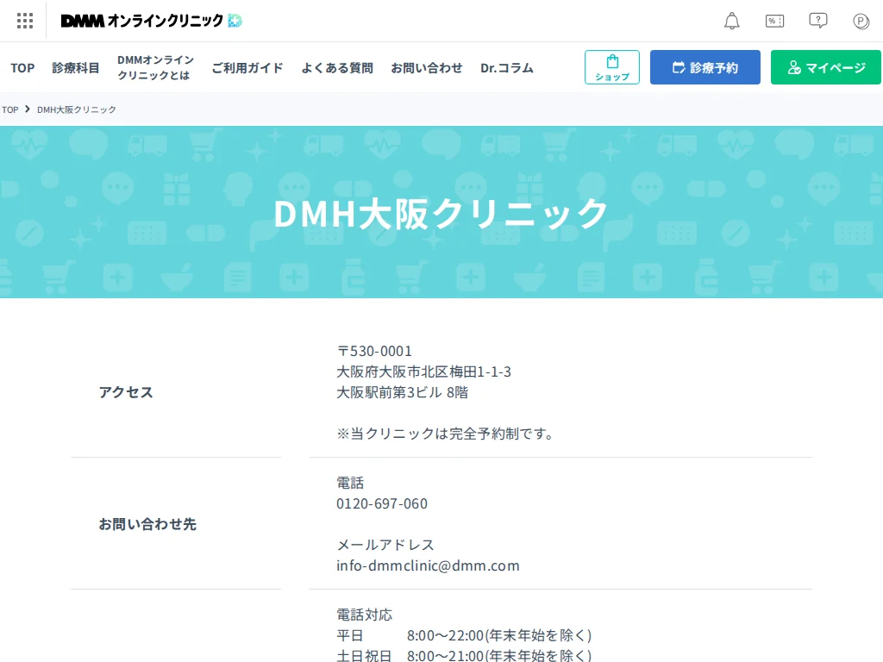Screen dimensions: 883x662
Task: Click the DMM オンラインクリニック logo
Action: (x=151, y=21)
